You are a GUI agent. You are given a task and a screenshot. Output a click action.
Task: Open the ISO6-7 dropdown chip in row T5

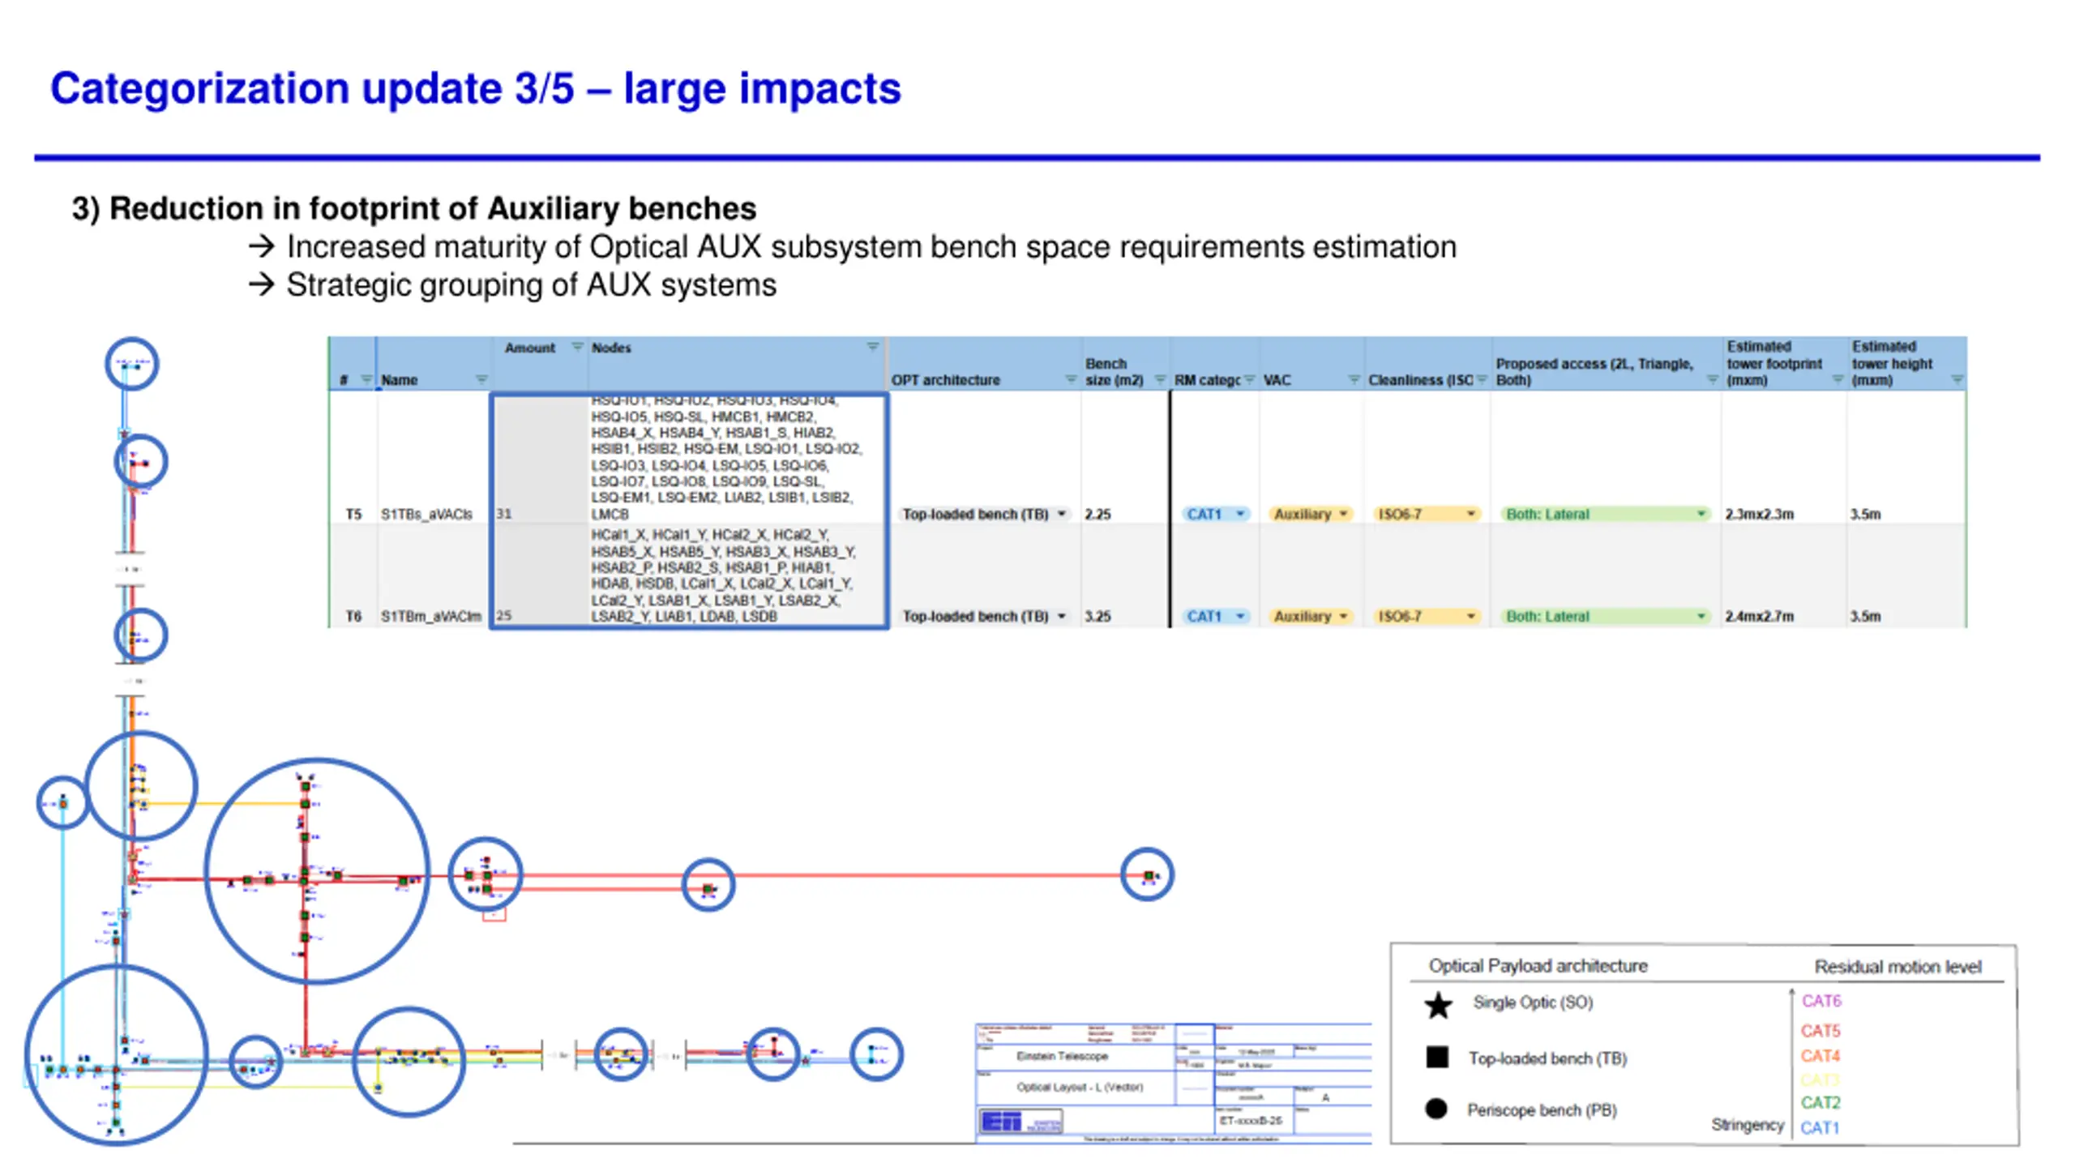[x=1427, y=514]
